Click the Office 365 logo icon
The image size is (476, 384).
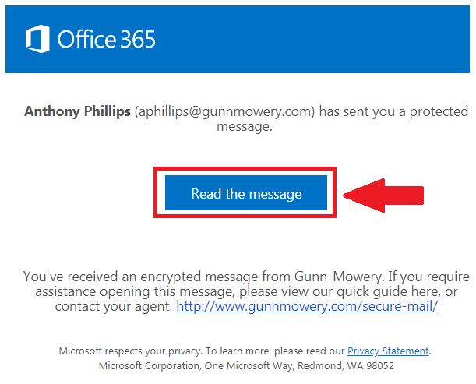[x=37, y=39]
